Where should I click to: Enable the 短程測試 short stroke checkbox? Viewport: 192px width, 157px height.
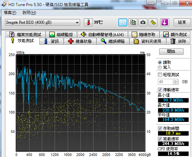click(160, 74)
